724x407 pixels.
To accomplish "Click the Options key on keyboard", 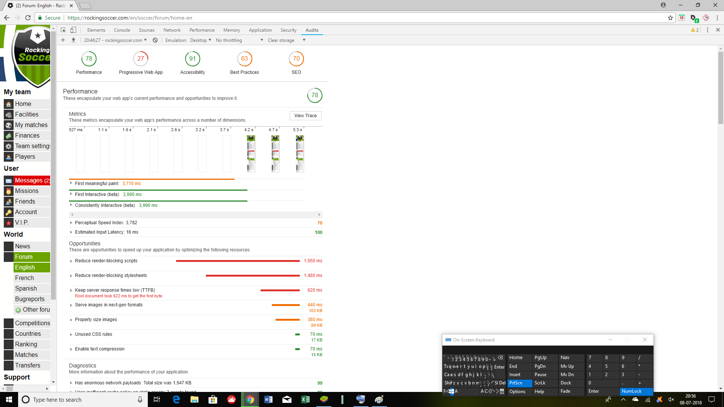I will [520, 391].
